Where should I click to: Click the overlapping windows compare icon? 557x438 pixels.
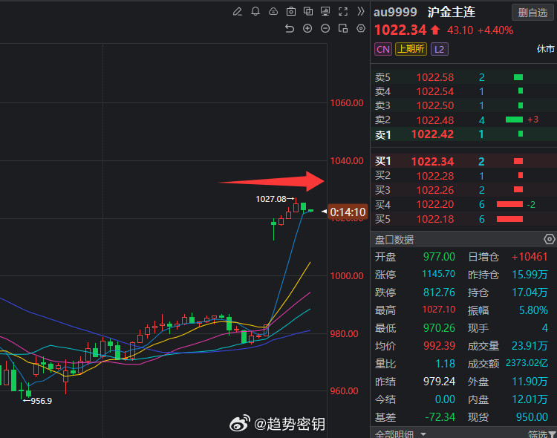tap(308, 11)
